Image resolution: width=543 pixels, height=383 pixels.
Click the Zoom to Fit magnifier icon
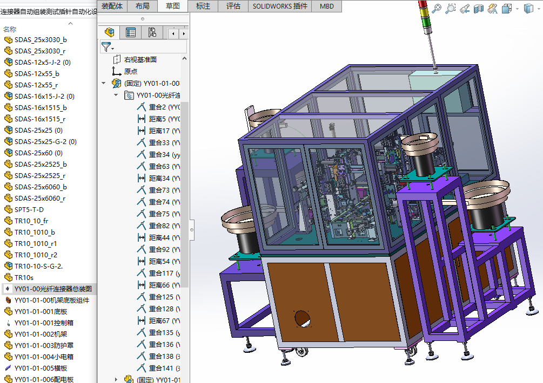[x=437, y=8]
